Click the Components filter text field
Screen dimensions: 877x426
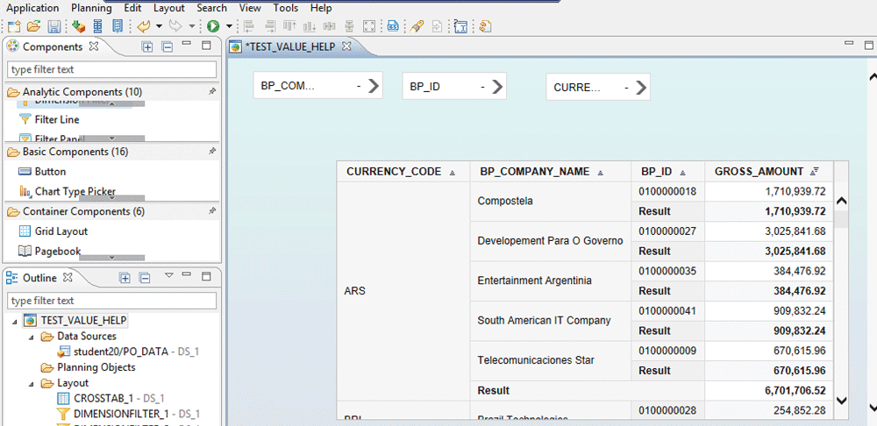point(111,69)
